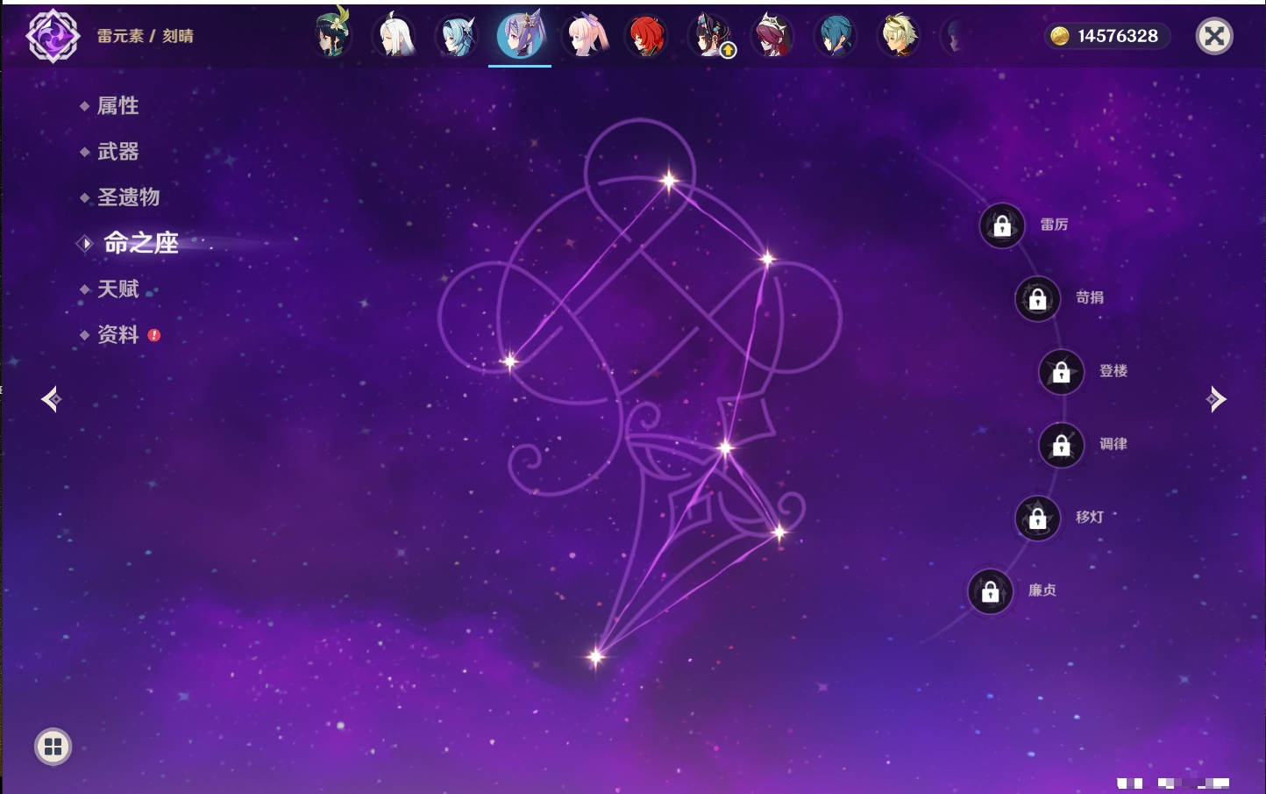Select Venti's avatar in the character bar

pyautogui.click(x=332, y=36)
